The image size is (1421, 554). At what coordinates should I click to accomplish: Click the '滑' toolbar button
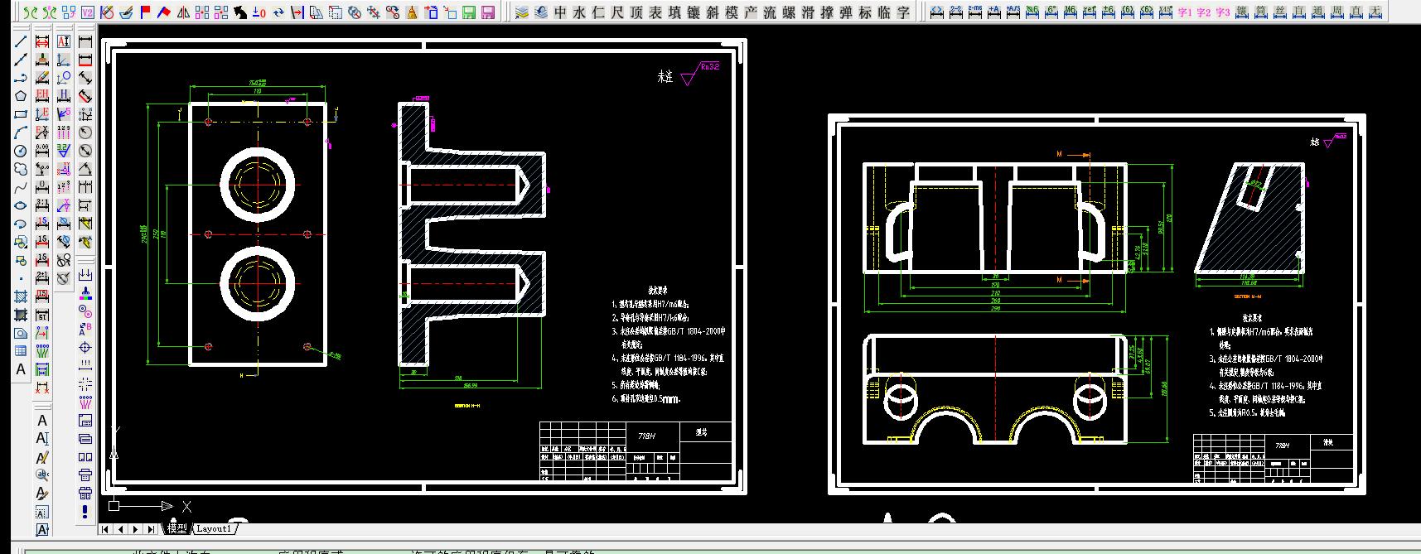pyautogui.click(x=808, y=12)
